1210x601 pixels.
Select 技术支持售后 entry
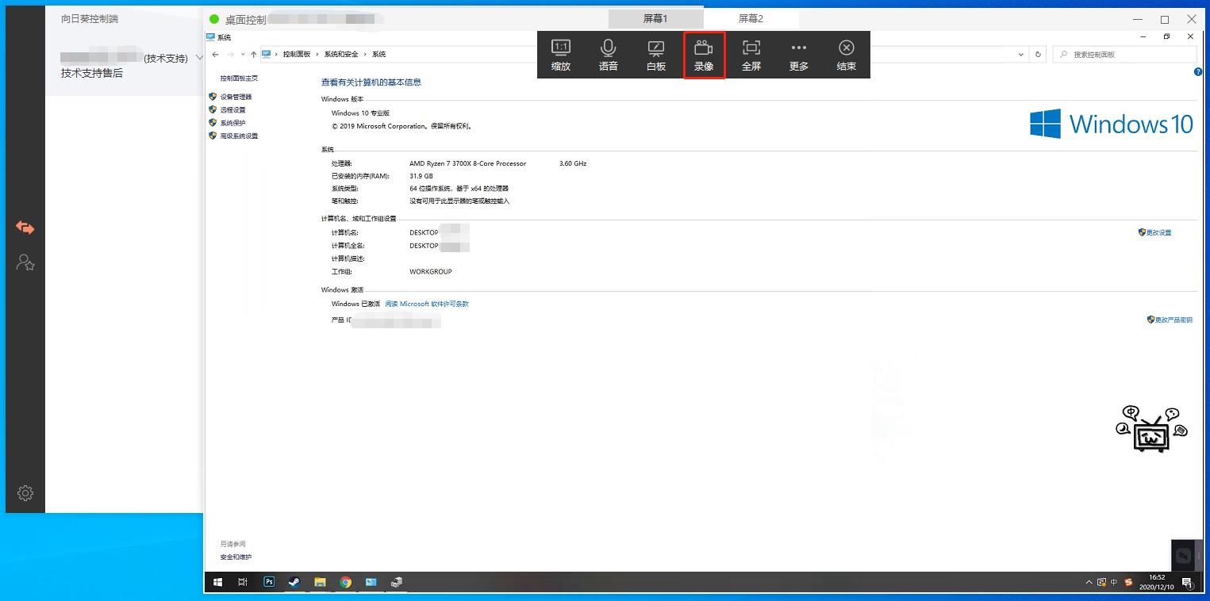click(x=92, y=73)
